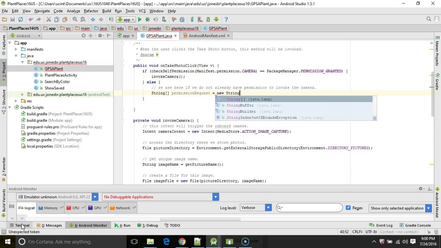Click the Cut scissors icon

pos(49,20)
